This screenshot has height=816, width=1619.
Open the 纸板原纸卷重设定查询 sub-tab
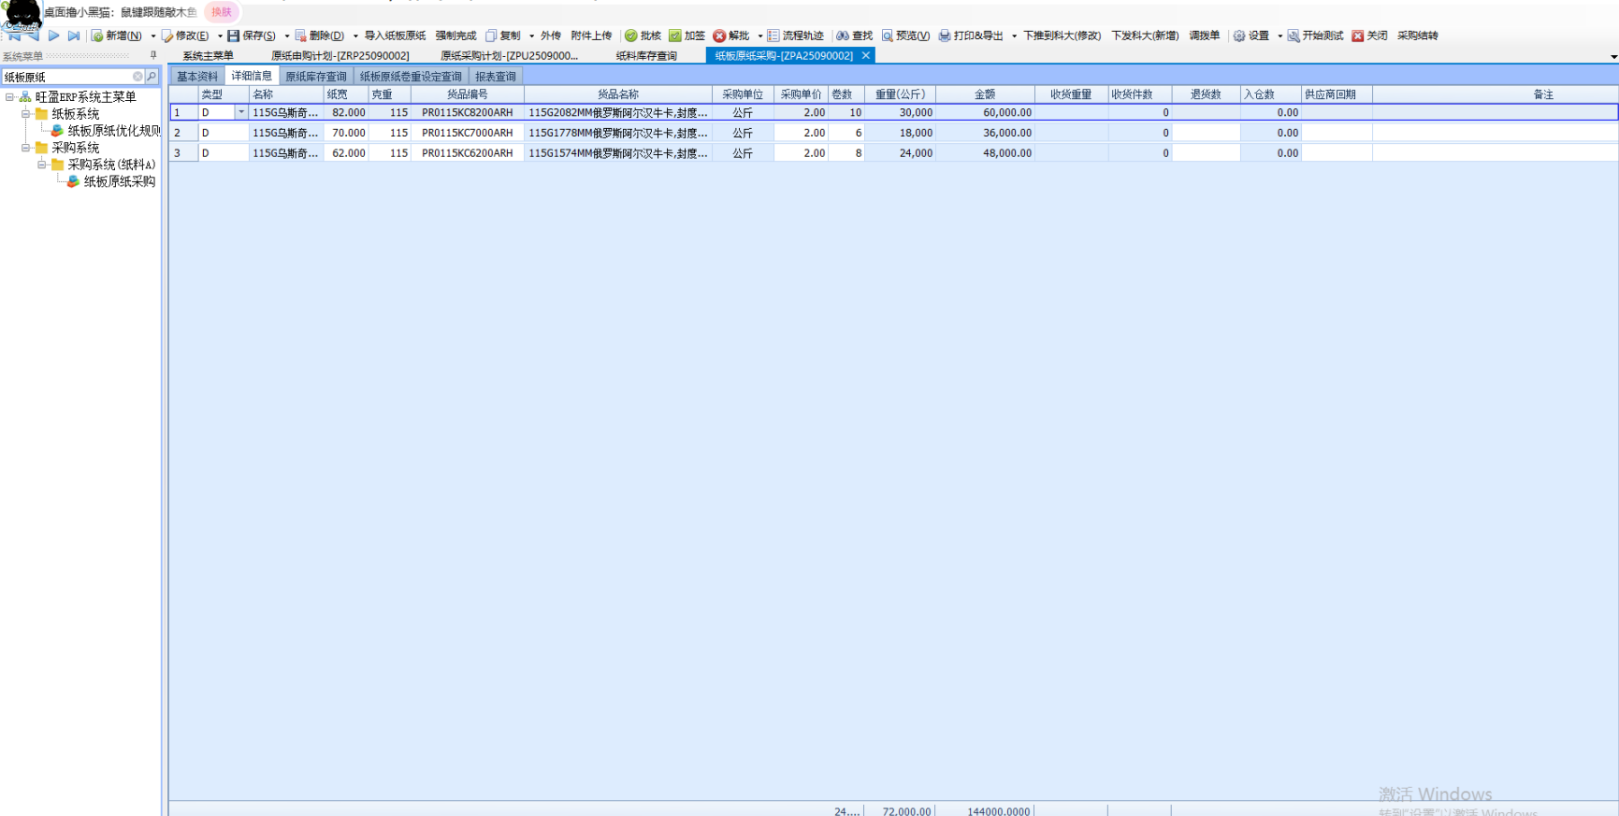[411, 77]
